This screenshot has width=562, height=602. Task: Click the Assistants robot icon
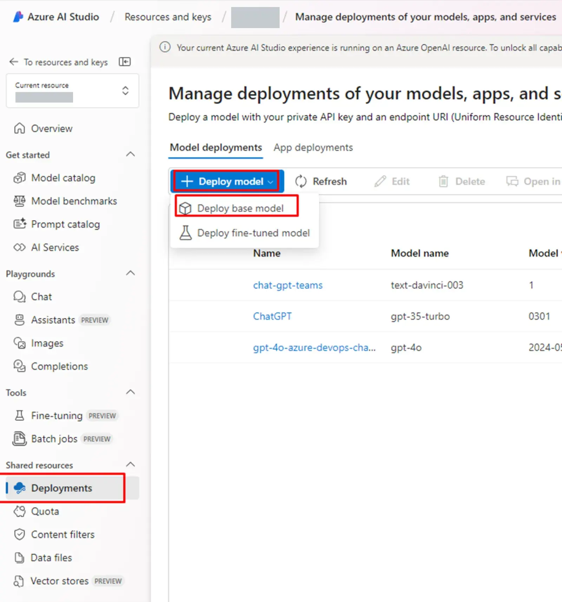point(20,320)
